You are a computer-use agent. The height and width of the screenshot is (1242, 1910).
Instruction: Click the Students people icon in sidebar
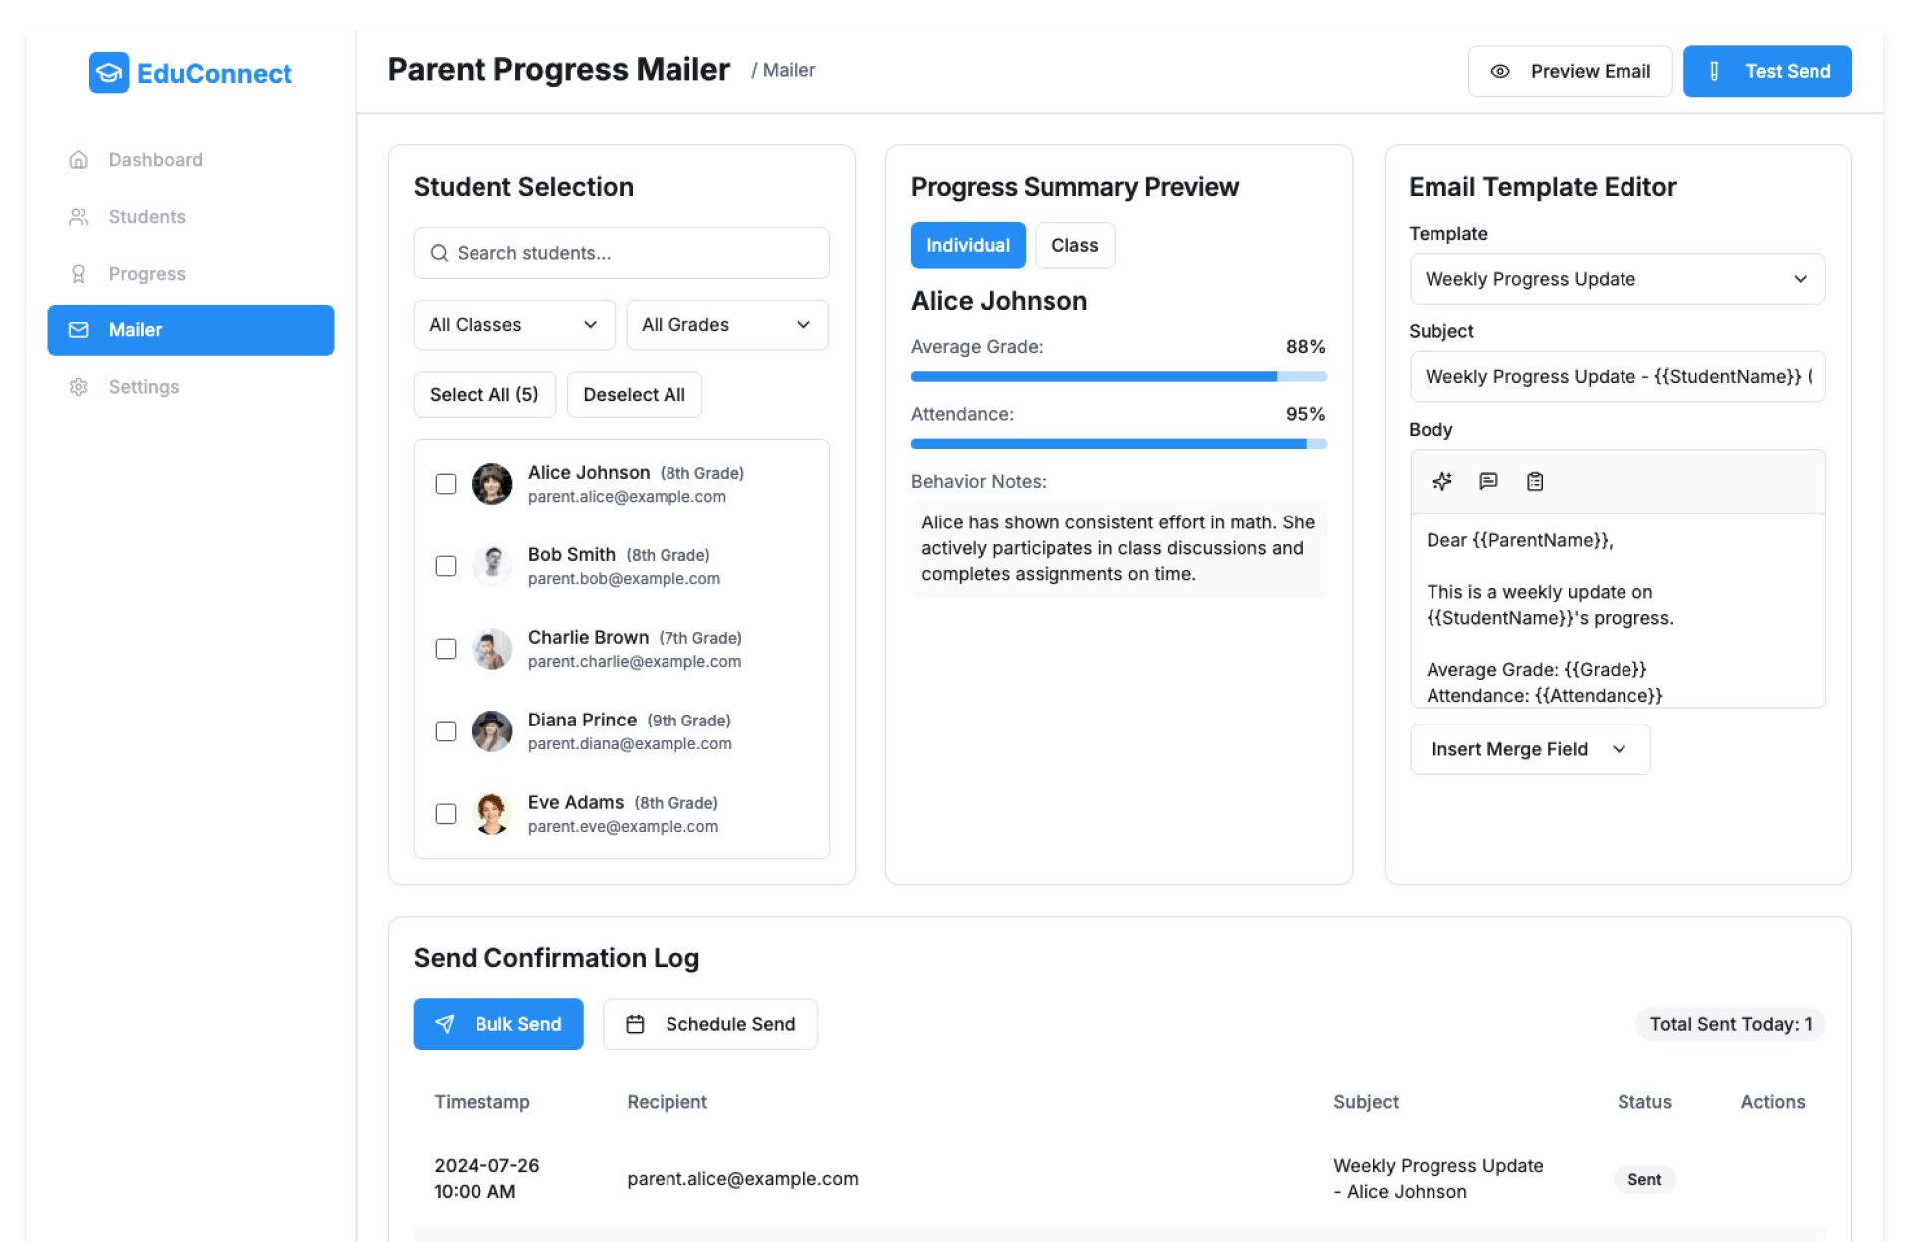click(79, 217)
